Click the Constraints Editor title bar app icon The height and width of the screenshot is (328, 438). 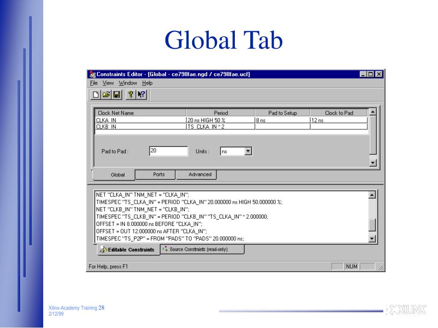[92, 74]
